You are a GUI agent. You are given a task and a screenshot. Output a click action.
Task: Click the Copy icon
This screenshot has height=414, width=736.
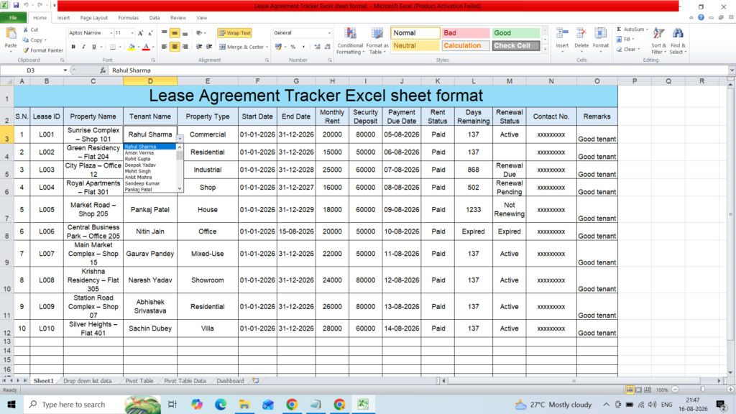[x=26, y=40]
